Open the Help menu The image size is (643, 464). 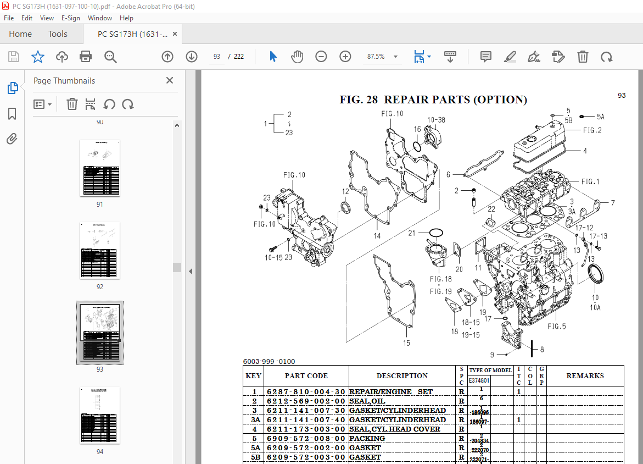(x=126, y=18)
